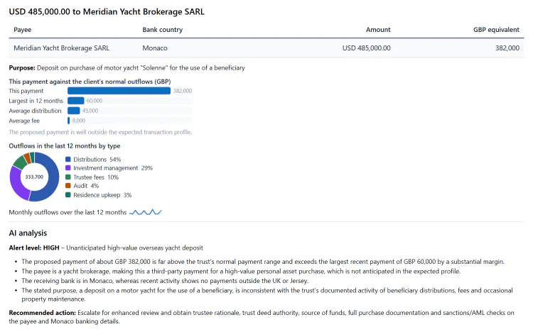Click the bullet about stated purpose inconsistency

tap(267, 294)
